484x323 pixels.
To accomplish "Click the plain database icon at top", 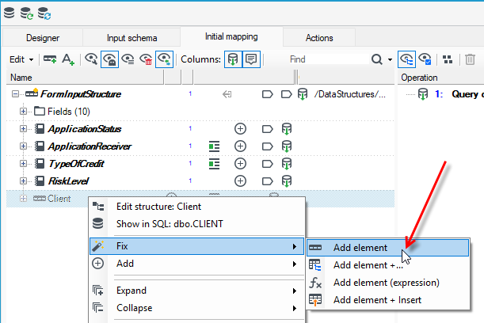I will (9, 13).
